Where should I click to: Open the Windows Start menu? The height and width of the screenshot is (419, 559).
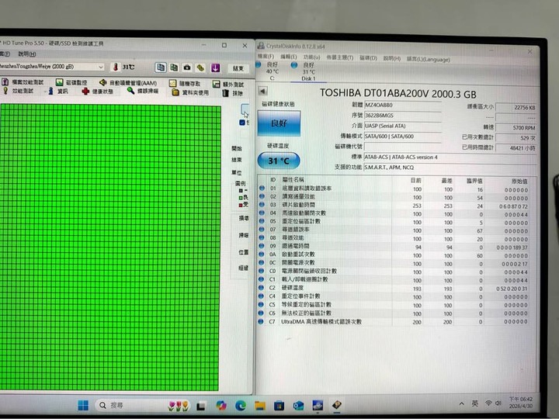[x=83, y=406]
